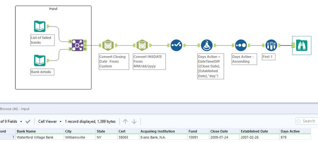
Task: Click the Convert Closing Date annotation
Action: pos(114,61)
